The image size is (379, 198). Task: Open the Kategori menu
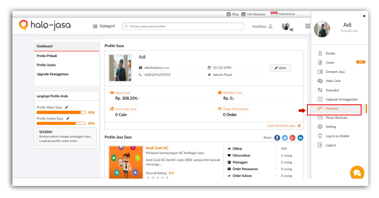(x=104, y=26)
